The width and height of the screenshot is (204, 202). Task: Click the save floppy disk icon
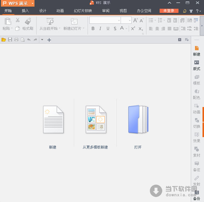(x=10, y=40)
